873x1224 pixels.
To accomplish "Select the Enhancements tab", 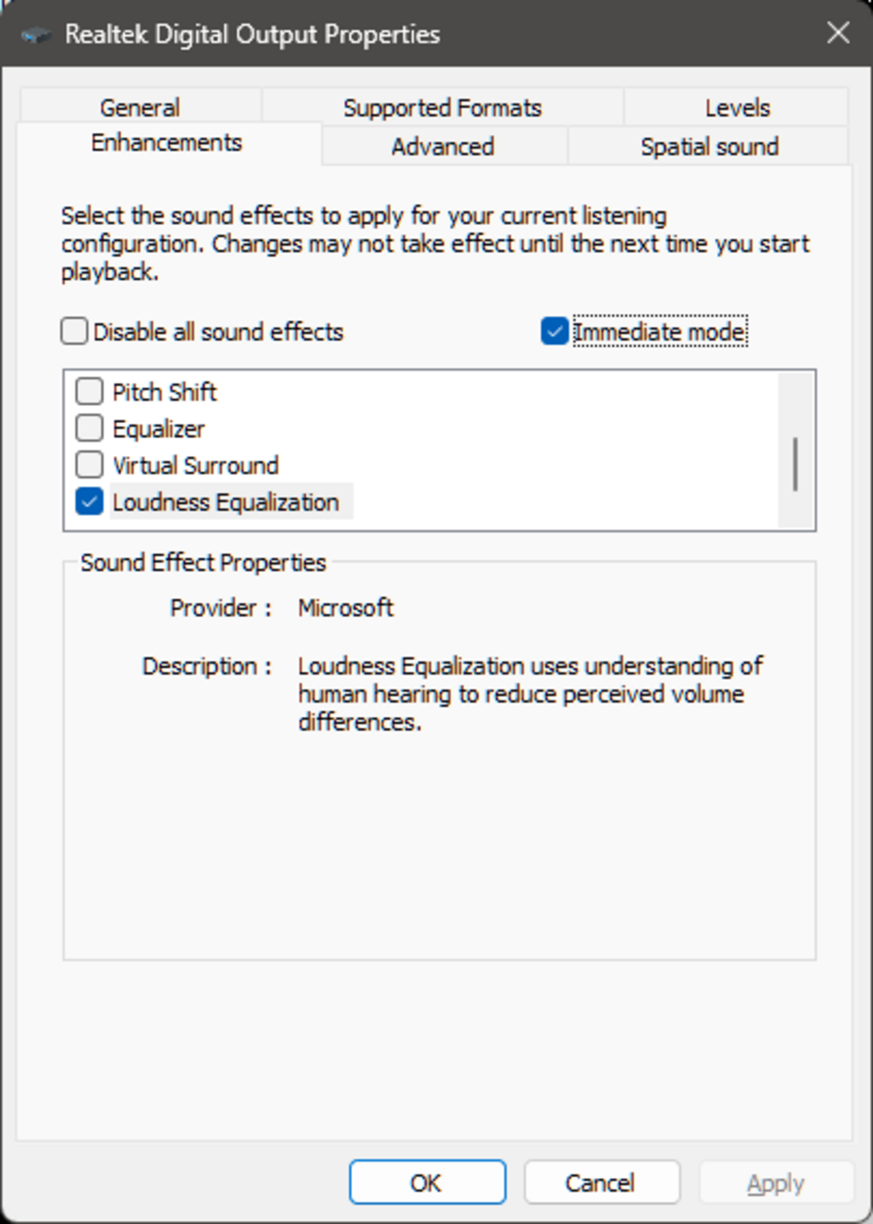I will point(167,143).
